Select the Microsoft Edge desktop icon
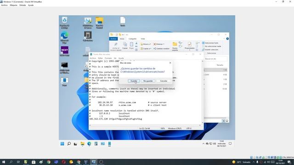Screen dimensions: 294x165 64,38
